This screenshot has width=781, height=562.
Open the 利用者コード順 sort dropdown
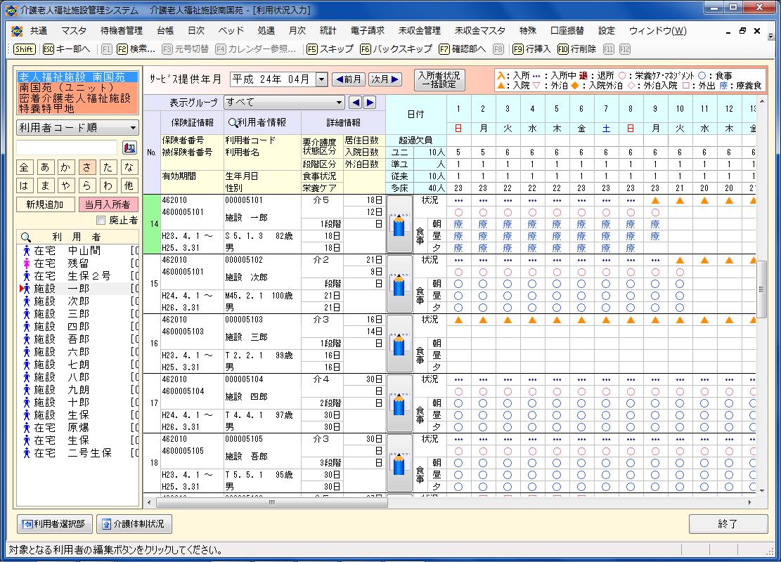click(x=77, y=127)
